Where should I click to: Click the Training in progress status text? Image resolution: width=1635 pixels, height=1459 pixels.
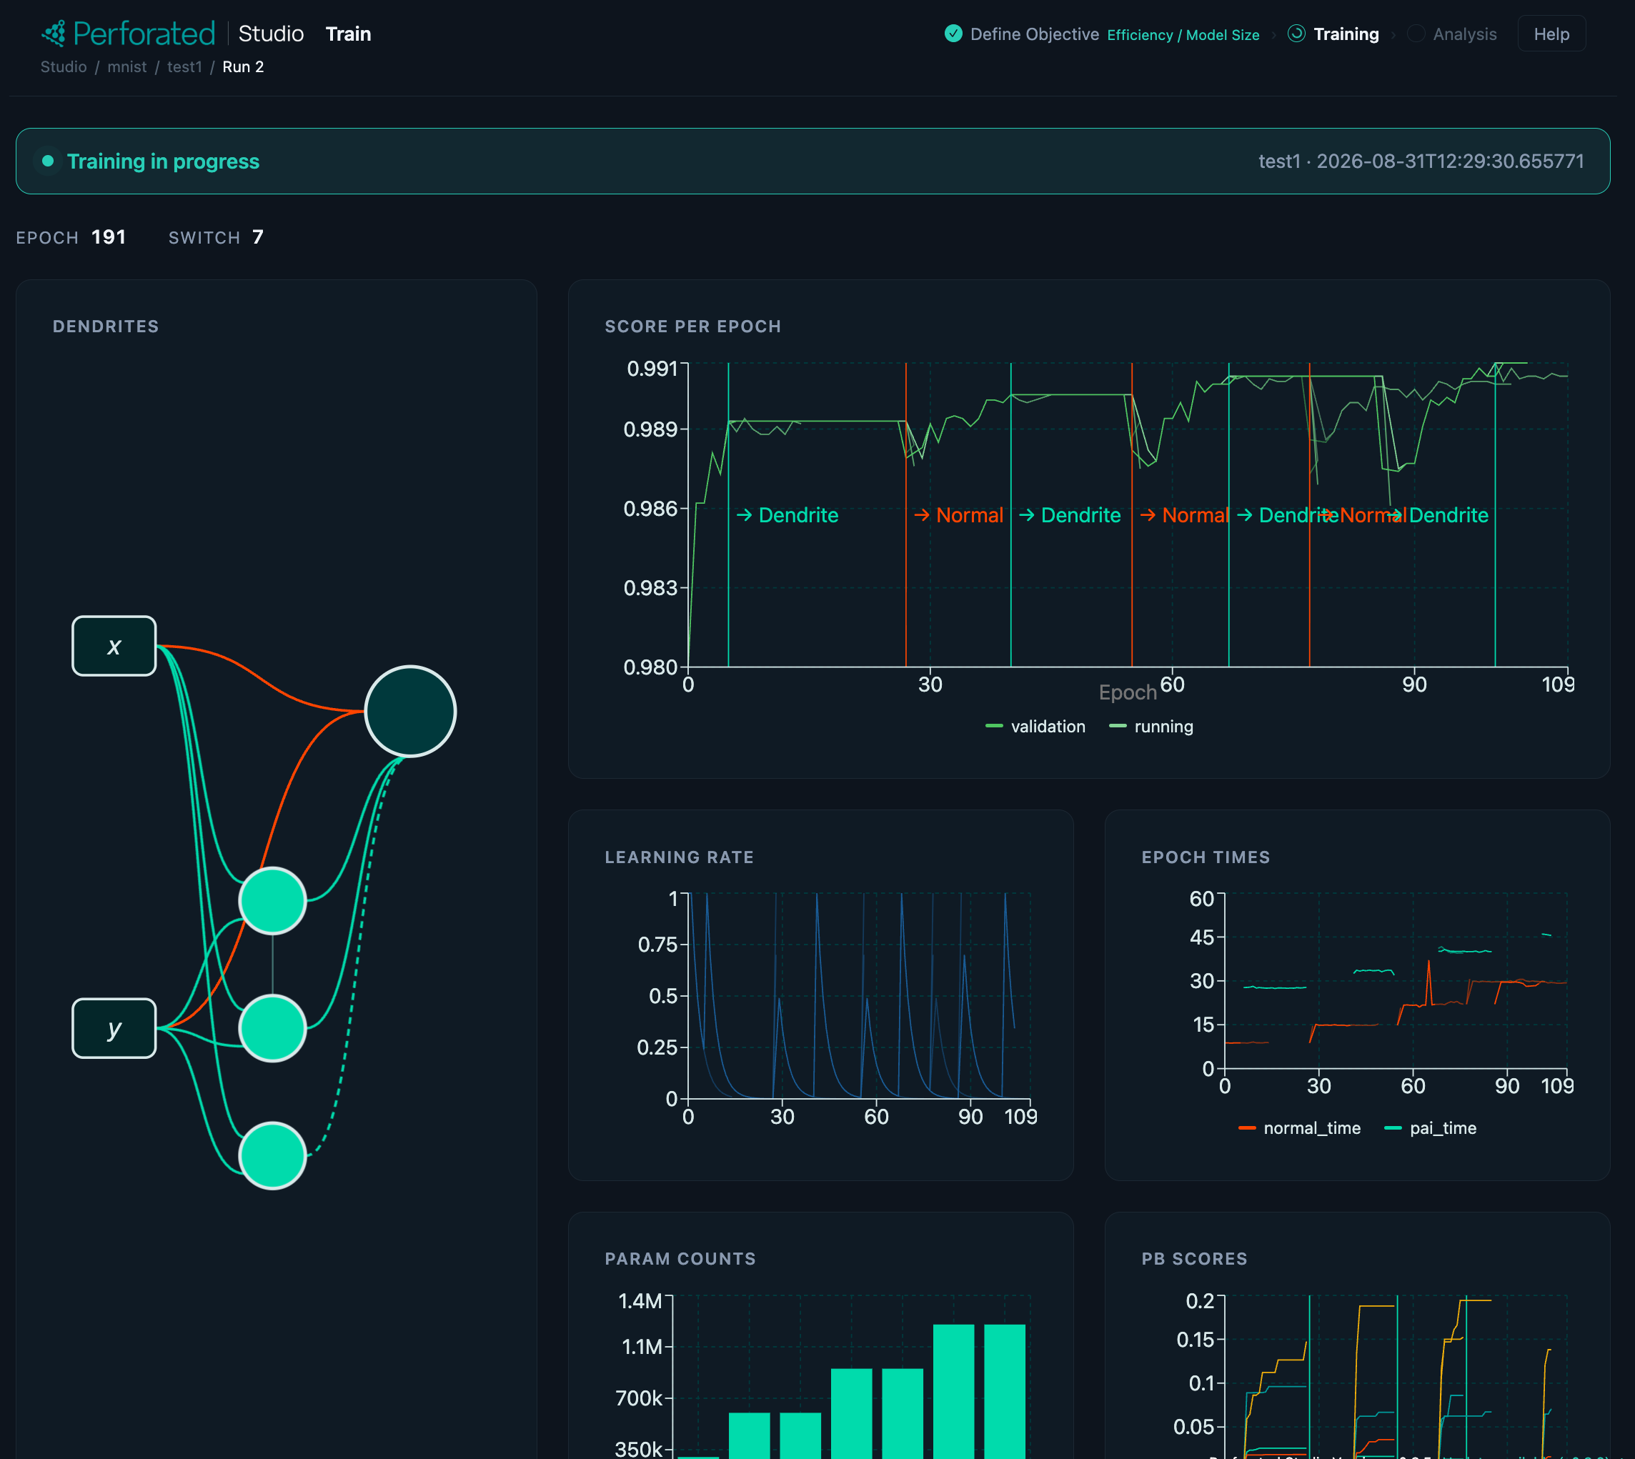point(163,161)
